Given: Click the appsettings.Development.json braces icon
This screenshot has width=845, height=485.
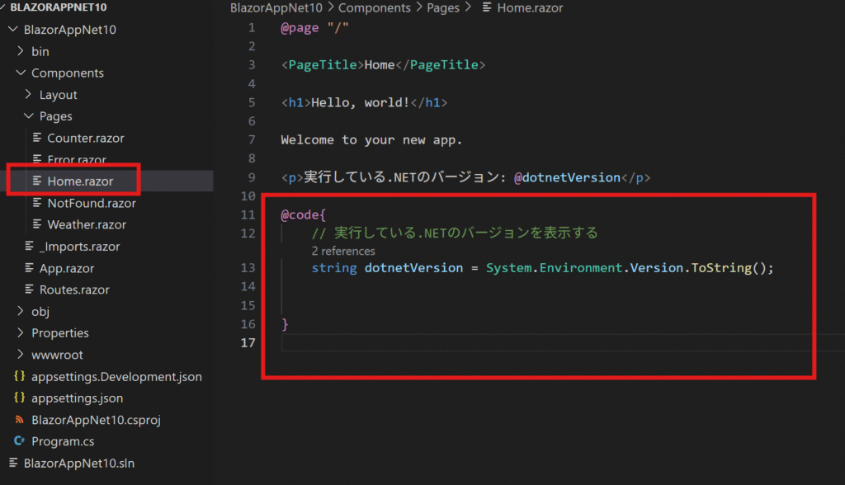Looking at the screenshot, I should tap(20, 376).
